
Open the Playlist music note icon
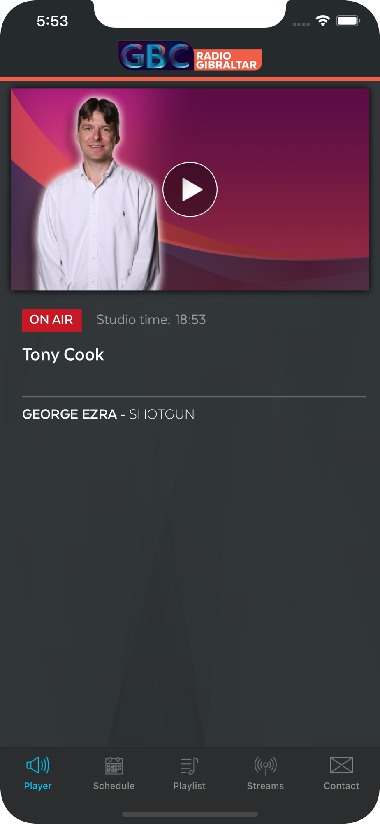coord(190,765)
